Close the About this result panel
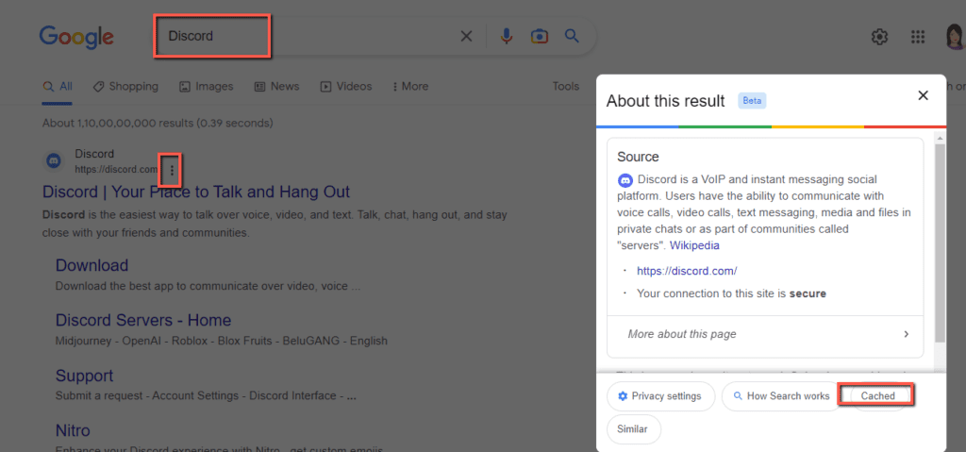 [923, 95]
